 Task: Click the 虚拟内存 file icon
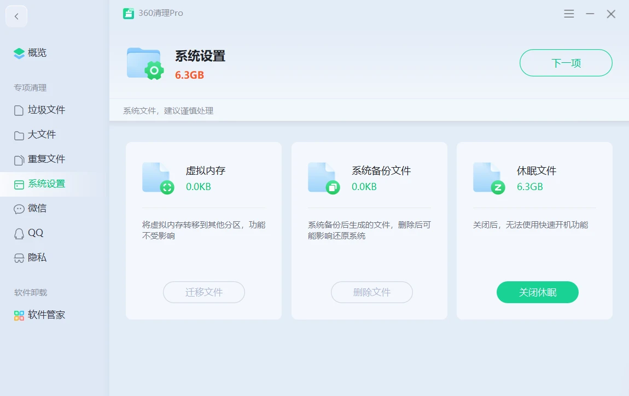pyautogui.click(x=158, y=178)
